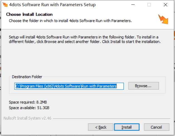Click the 'Space available: 51.3GB' text
The image size is (175, 136).
point(29,108)
